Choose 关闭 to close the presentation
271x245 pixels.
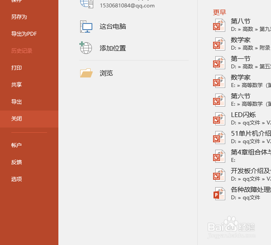click(x=17, y=119)
